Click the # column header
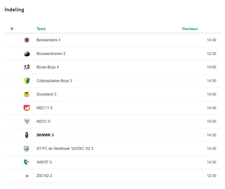The width and height of the screenshot is (225, 189). pos(12,29)
